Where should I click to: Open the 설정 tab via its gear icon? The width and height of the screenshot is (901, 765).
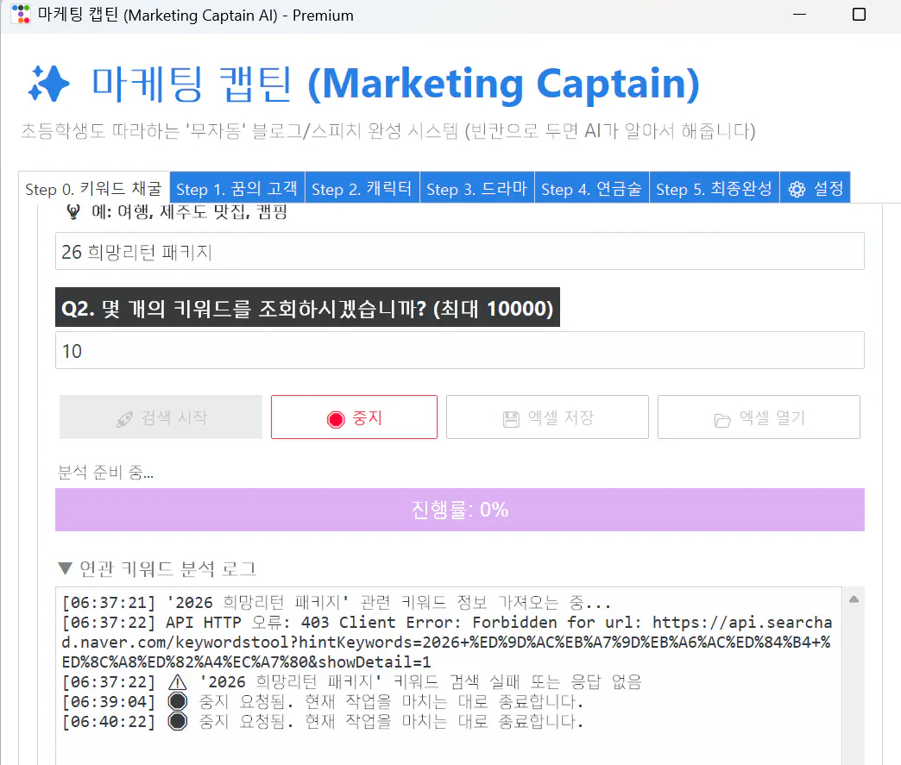pos(796,188)
